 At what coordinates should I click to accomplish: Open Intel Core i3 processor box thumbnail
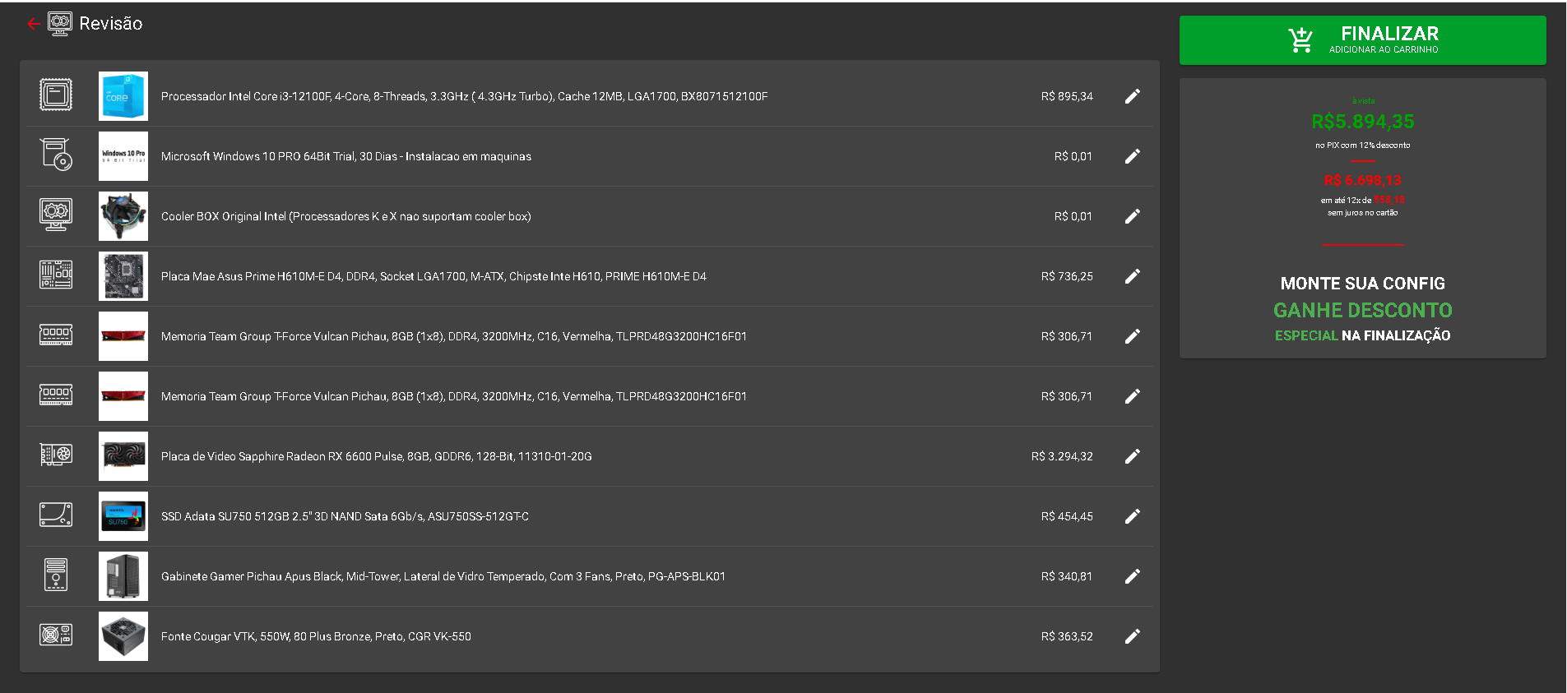pos(123,96)
